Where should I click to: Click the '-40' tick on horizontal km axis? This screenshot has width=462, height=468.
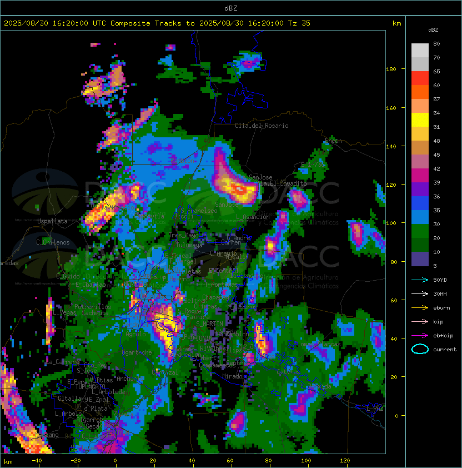pos(37,461)
